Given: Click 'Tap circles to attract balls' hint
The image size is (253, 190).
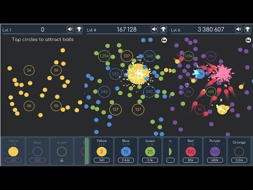Looking at the screenshot, I should tap(43, 40).
